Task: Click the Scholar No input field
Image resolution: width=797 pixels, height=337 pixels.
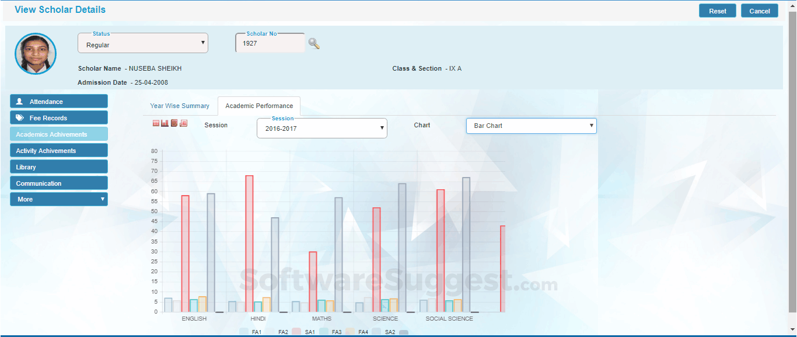Action: pyautogui.click(x=270, y=44)
